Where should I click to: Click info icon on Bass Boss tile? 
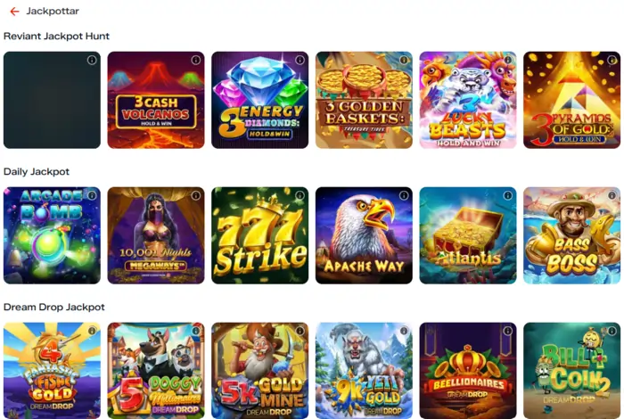coord(612,195)
